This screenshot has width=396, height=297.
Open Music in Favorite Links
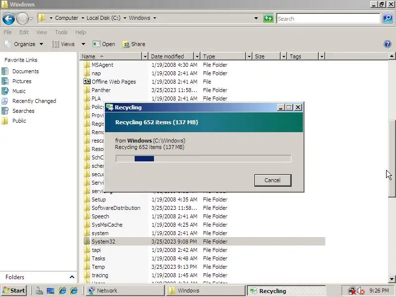tap(19, 91)
